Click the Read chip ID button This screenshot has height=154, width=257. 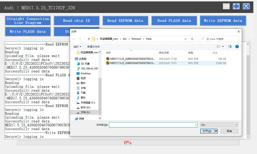(77, 20)
